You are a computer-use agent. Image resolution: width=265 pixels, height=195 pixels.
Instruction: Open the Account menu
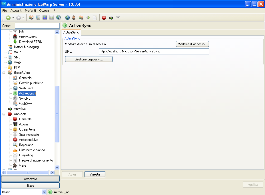pos(16,11)
